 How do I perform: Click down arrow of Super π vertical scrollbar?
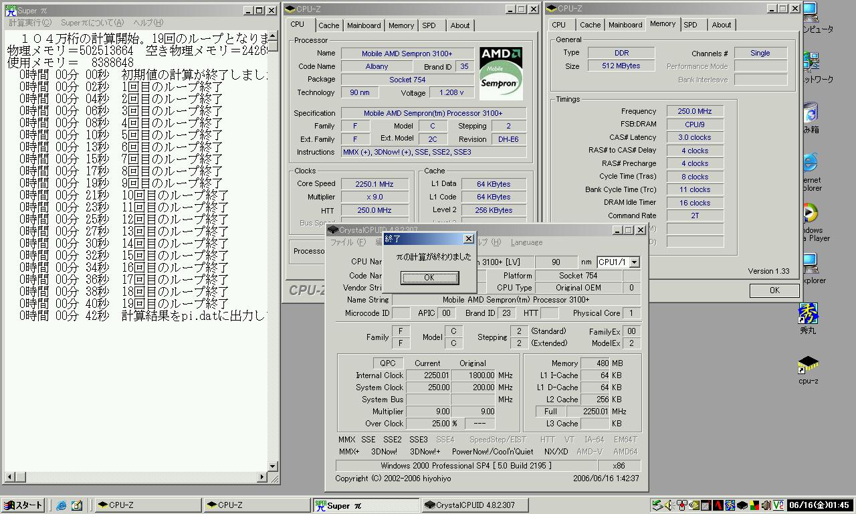pyautogui.click(x=273, y=466)
